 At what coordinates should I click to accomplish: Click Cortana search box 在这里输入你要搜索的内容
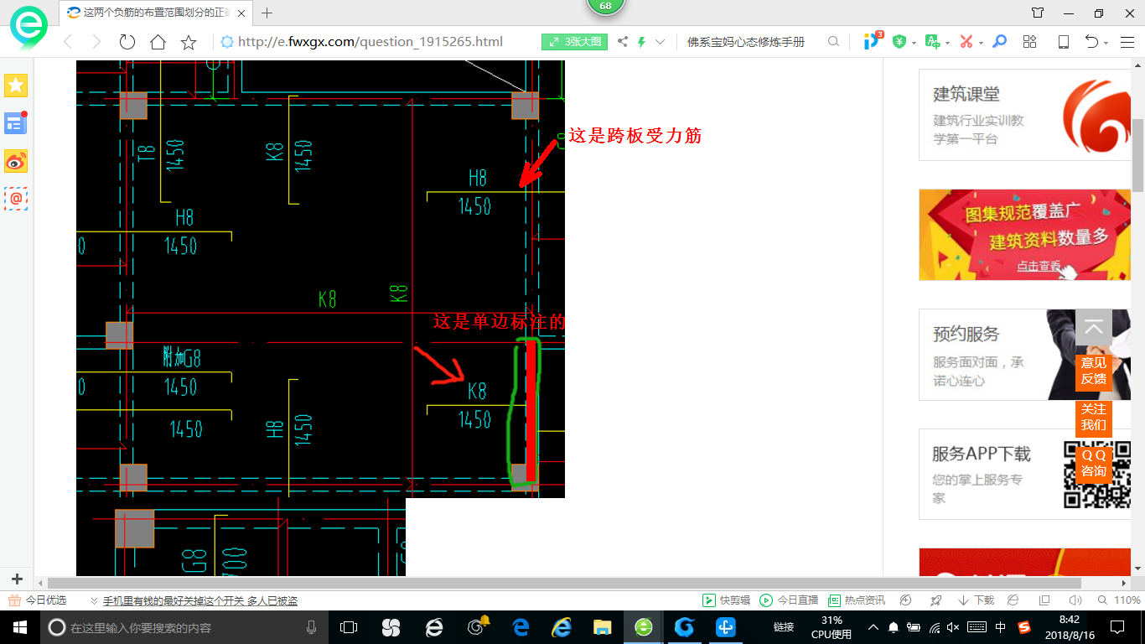[184, 627]
